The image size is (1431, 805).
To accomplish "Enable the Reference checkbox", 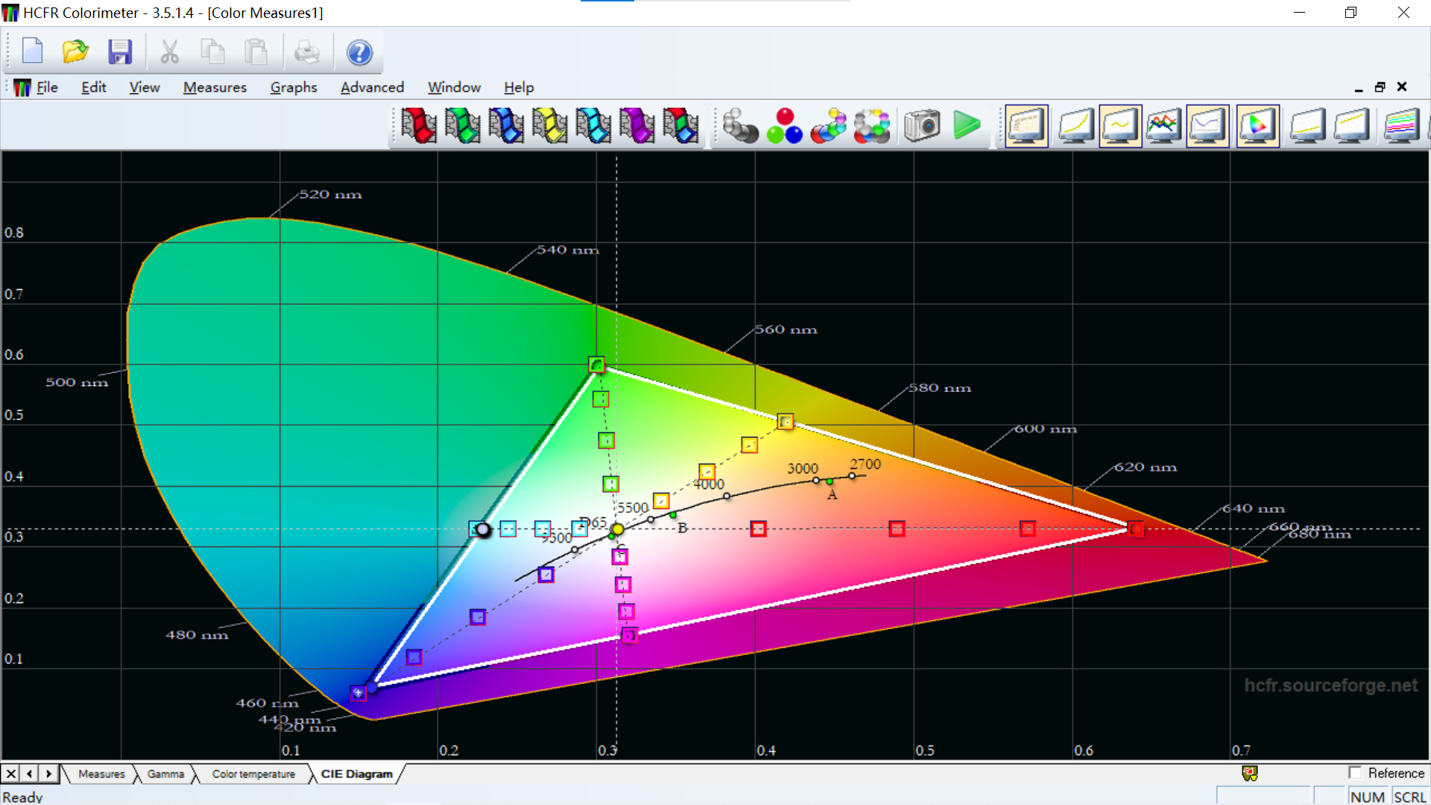I will click(x=1355, y=773).
